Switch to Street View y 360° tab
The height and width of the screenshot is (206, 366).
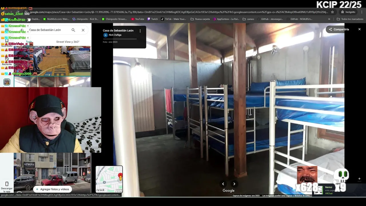[x=68, y=42]
